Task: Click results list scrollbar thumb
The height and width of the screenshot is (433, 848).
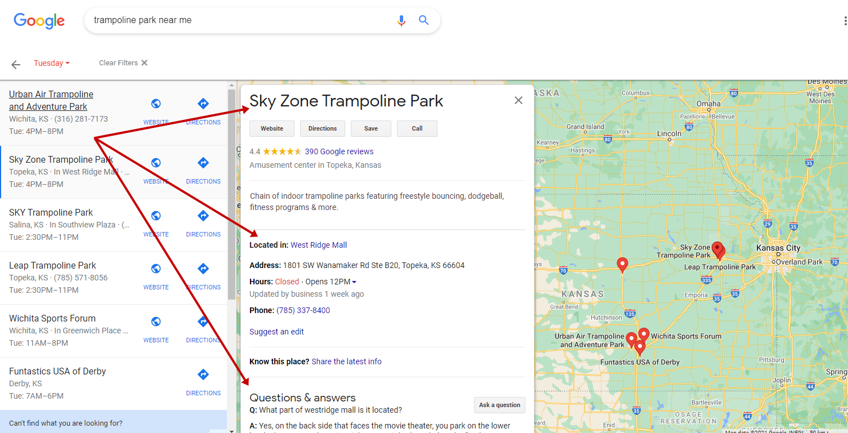Action: (231, 194)
